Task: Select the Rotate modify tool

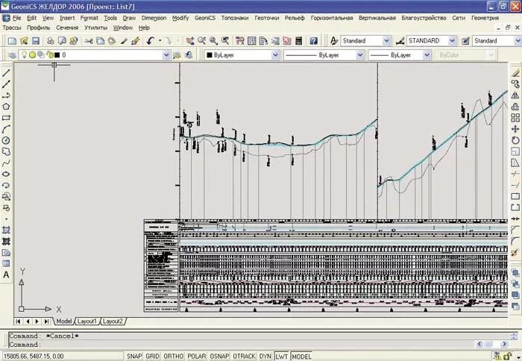Action: coord(515,140)
